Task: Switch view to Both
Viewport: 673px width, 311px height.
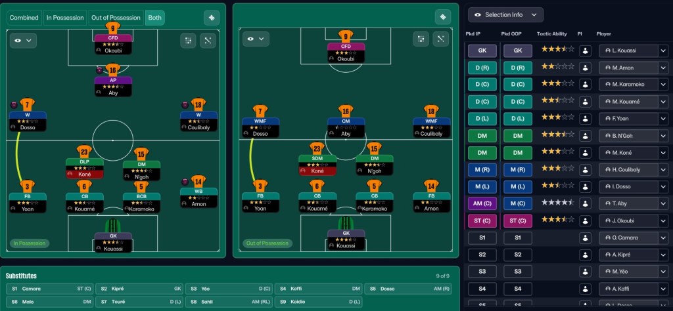Action: pos(155,18)
